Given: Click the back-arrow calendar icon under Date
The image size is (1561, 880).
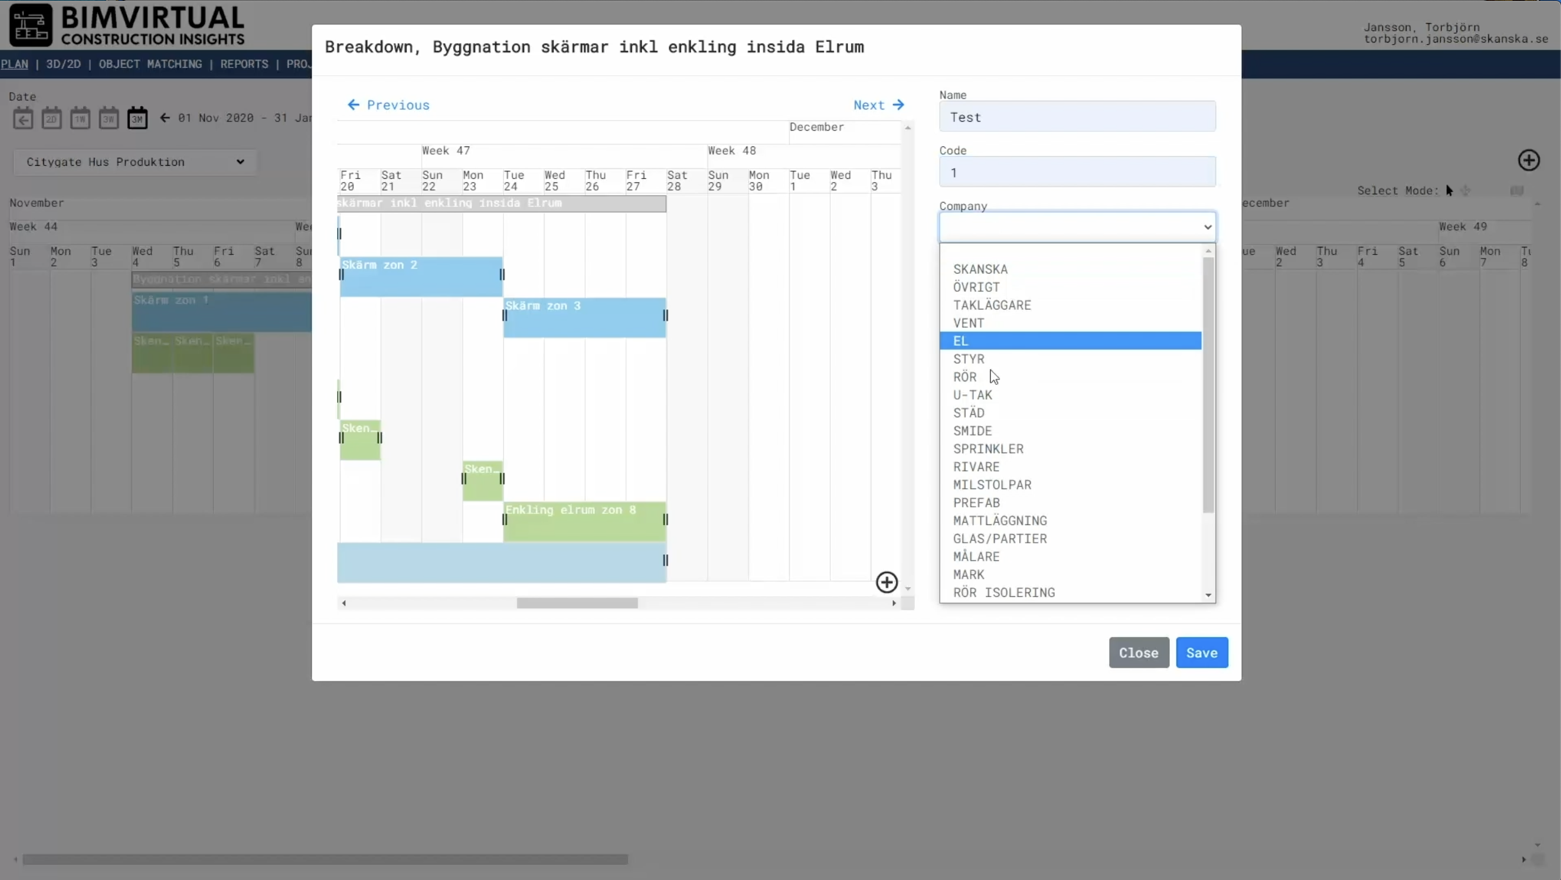Looking at the screenshot, I should tap(23, 118).
